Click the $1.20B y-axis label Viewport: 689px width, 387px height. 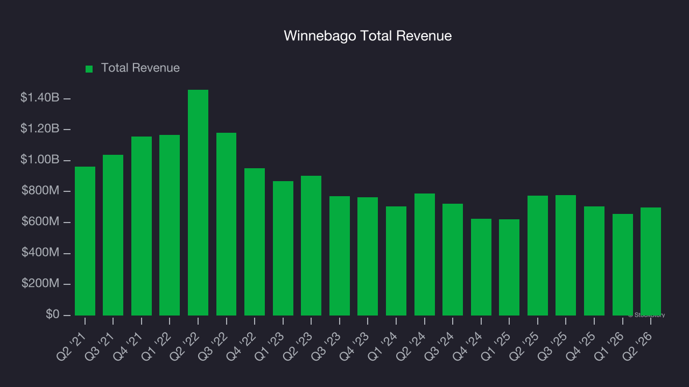(40, 128)
